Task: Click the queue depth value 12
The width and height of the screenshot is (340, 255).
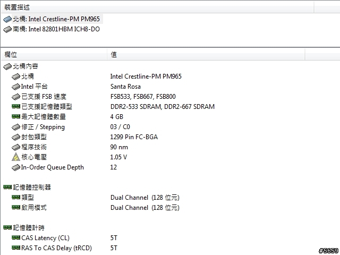Action: (x=113, y=167)
